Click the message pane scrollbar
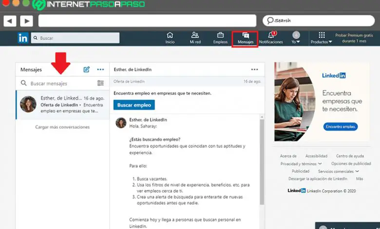Screen dimensions: 380x229 tap(262, 162)
